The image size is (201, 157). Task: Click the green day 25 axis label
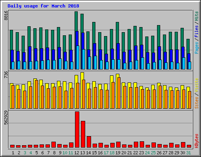tap(153, 153)
